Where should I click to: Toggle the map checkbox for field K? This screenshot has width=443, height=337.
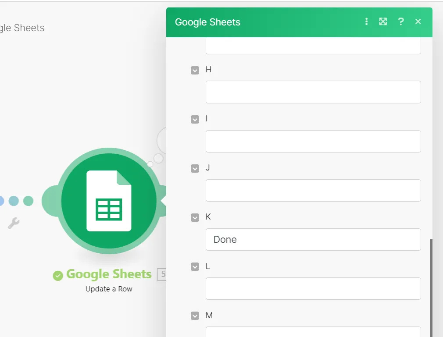click(x=195, y=218)
